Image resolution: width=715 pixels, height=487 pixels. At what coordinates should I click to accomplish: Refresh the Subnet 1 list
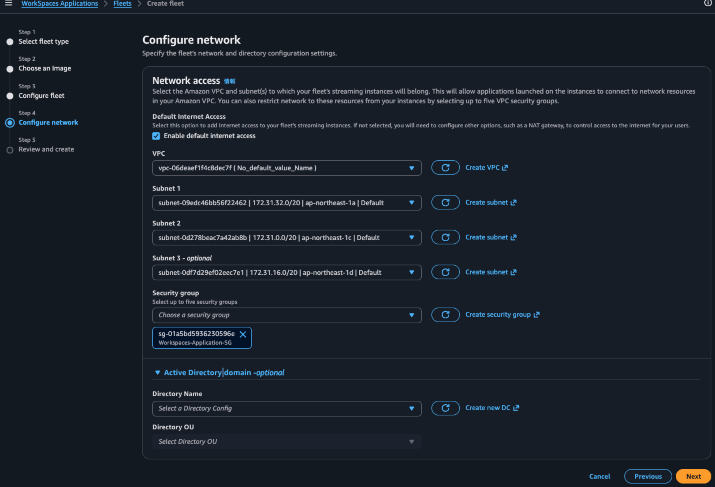point(445,202)
